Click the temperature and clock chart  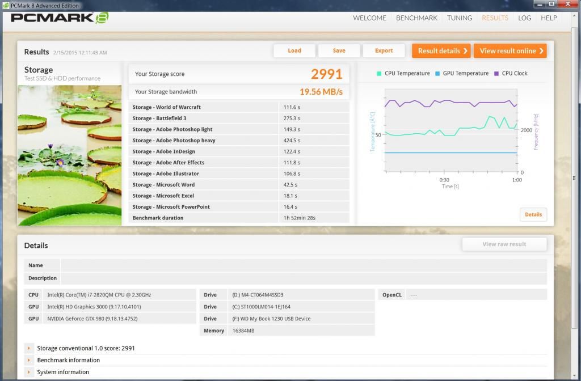click(451, 130)
